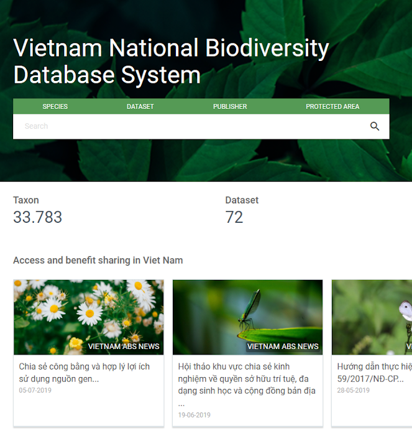Focus the Search text field
Screen dimensions: 412x433
pos(186,126)
